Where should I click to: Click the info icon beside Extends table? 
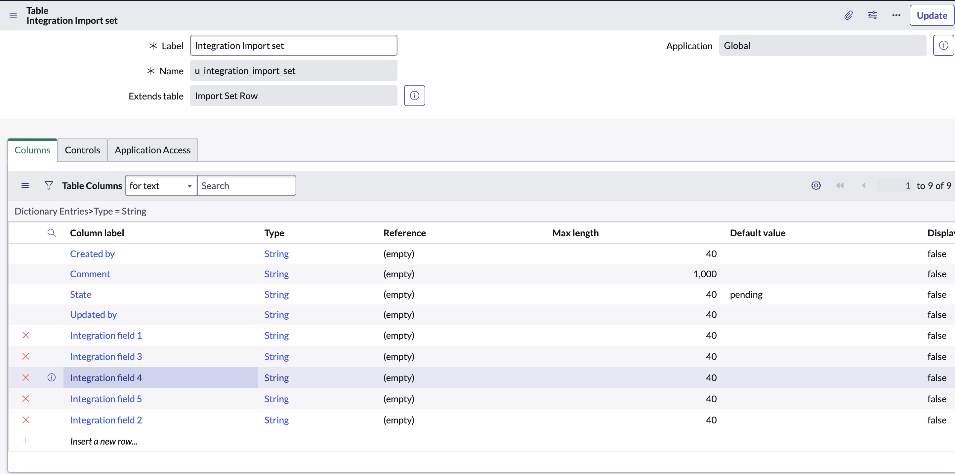414,96
